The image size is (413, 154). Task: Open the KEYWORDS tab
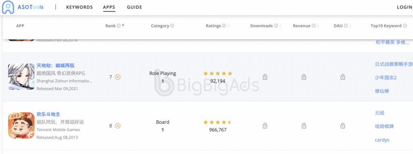click(79, 7)
